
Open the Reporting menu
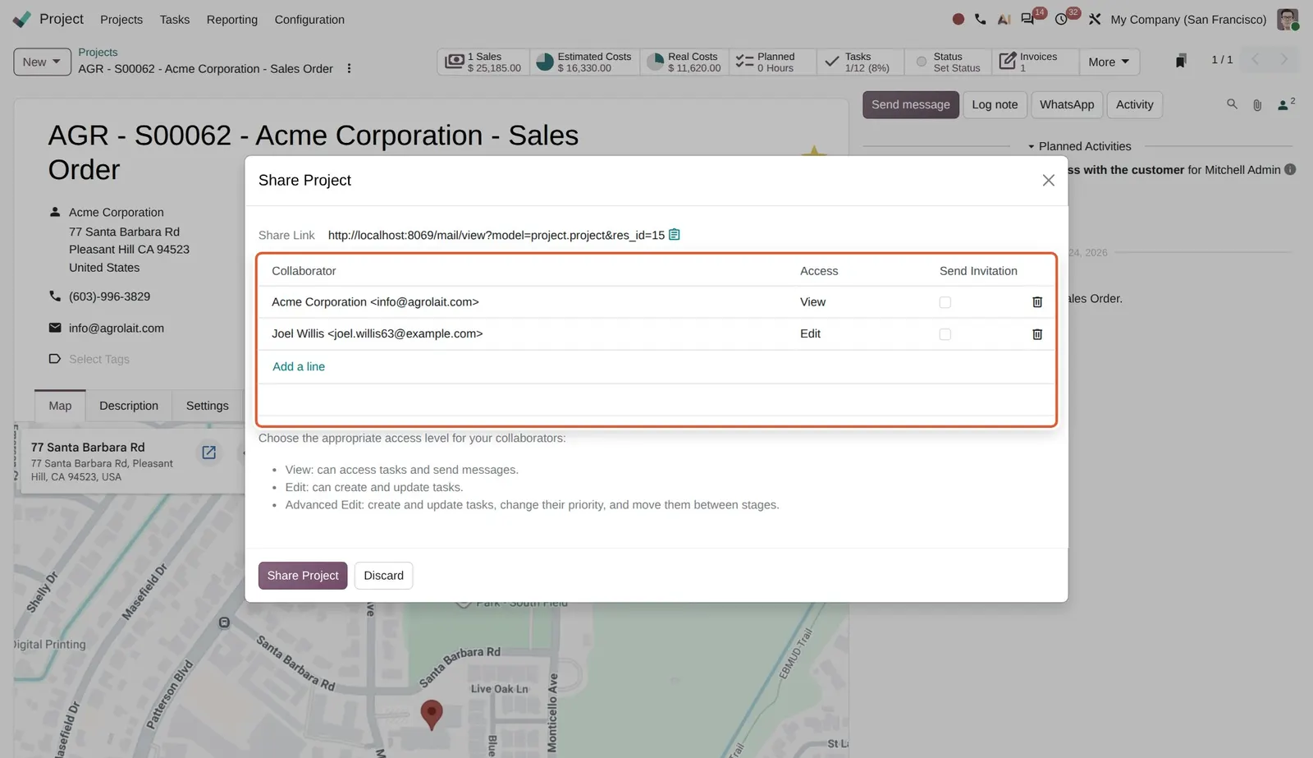click(232, 19)
